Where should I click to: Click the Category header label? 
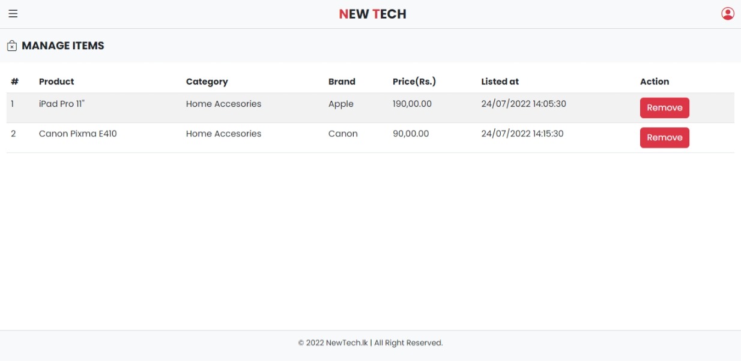pos(206,82)
